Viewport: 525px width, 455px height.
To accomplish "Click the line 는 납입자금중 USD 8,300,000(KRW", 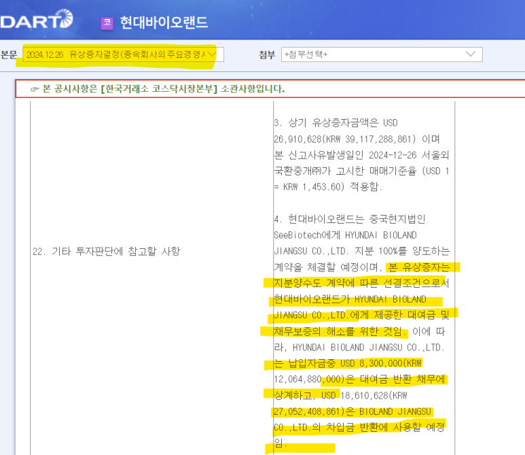I will point(348,363).
